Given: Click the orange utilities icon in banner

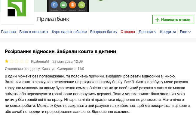Looking at the screenshot, I should pyautogui.click(x=72, y=5).
